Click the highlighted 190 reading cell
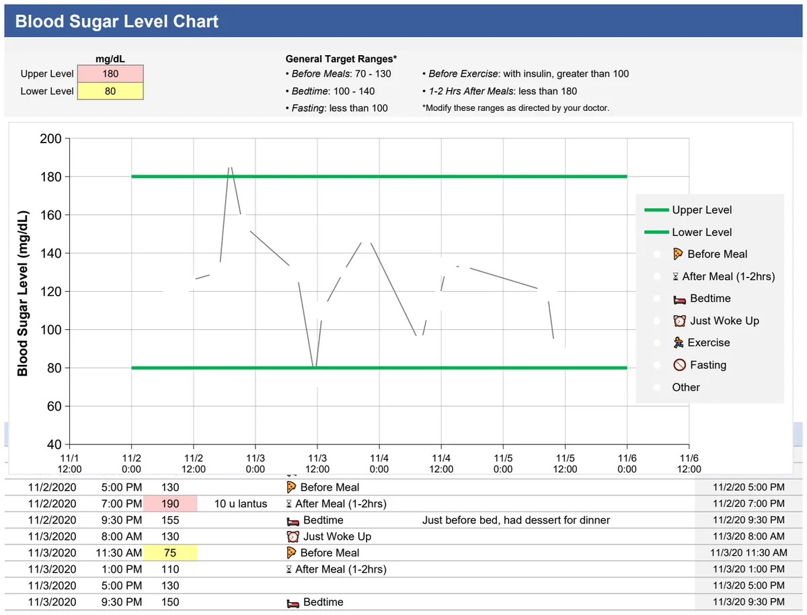 coord(170,503)
